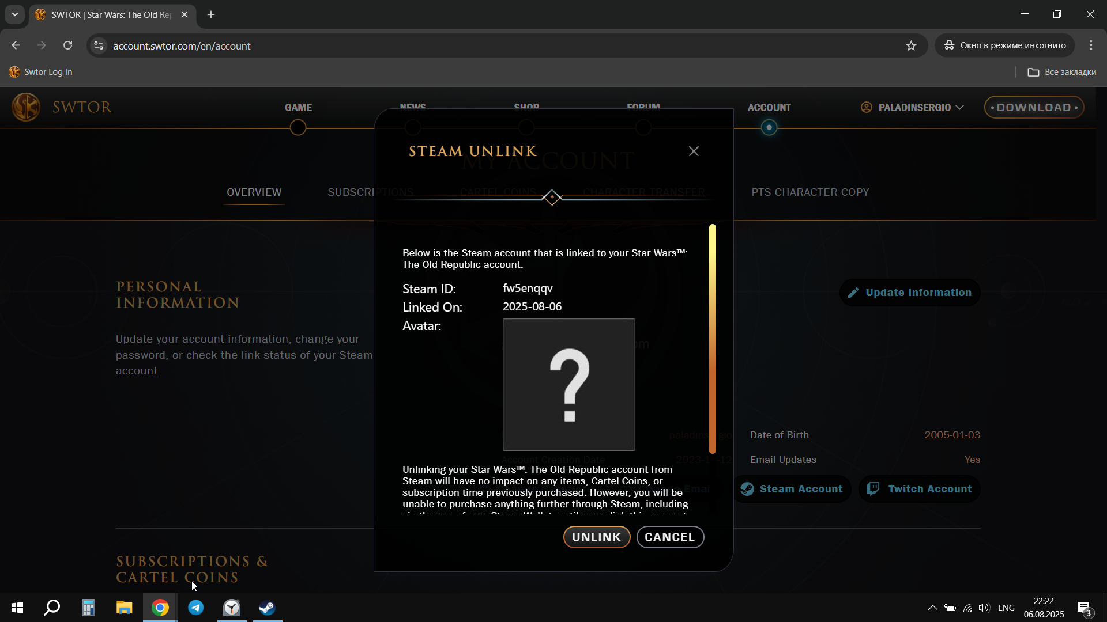This screenshot has height=622, width=1107.
Task: Cancel the Steam unlink dialog
Action: (670, 537)
